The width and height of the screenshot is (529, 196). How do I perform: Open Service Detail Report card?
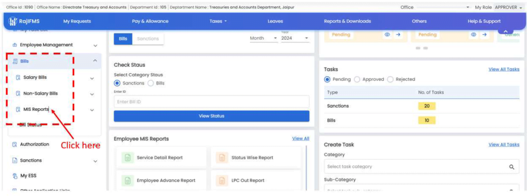tap(161, 158)
